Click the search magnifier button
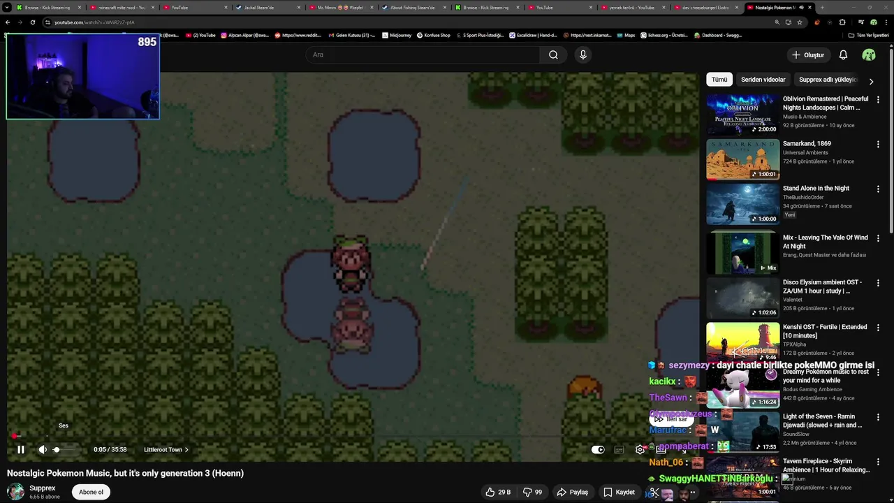The width and height of the screenshot is (894, 503). coord(553,54)
